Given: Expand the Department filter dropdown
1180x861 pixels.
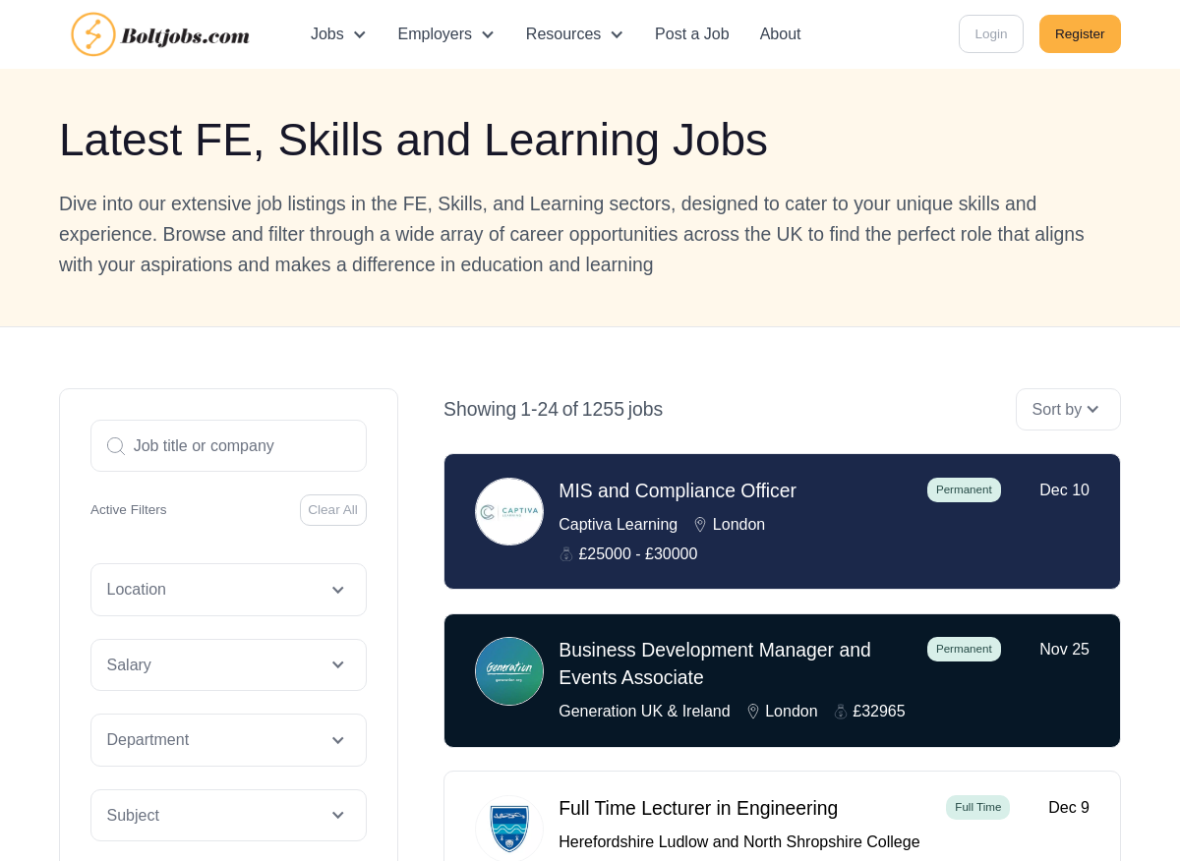Looking at the screenshot, I should click(x=228, y=740).
